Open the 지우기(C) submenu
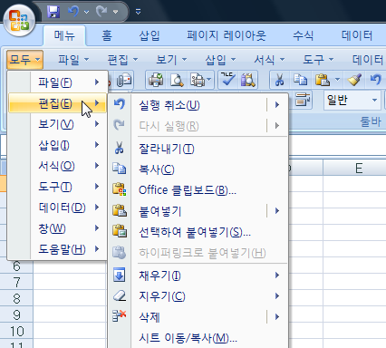 click(198, 296)
